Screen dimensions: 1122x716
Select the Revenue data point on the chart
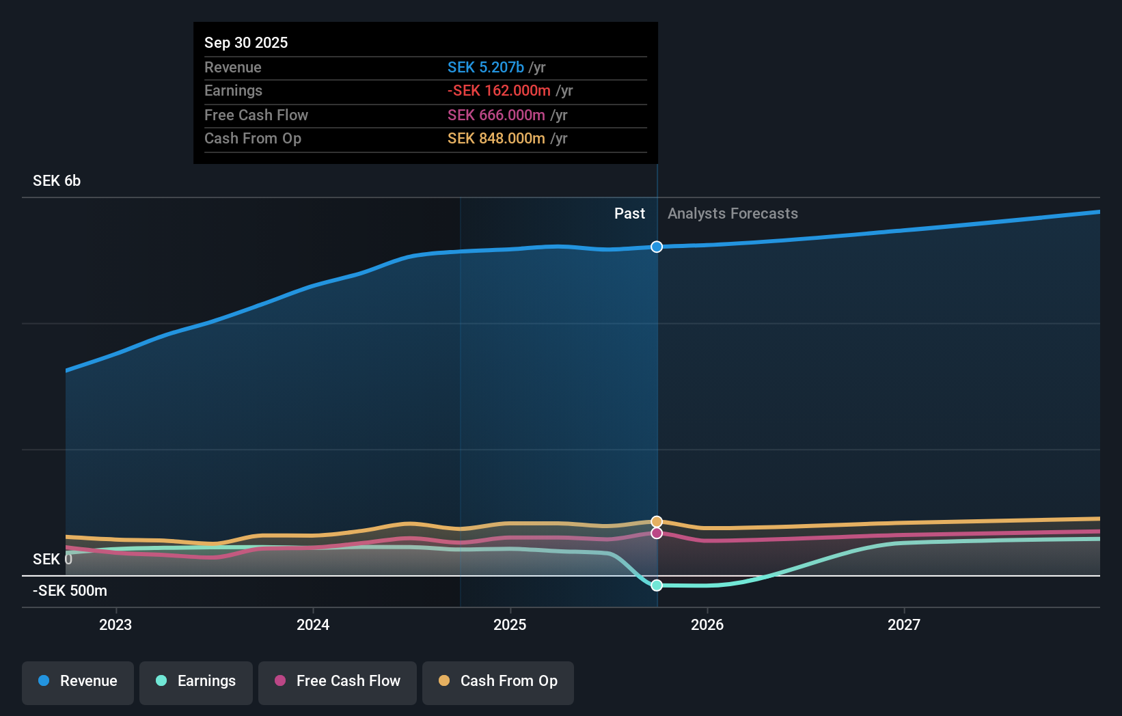657,247
